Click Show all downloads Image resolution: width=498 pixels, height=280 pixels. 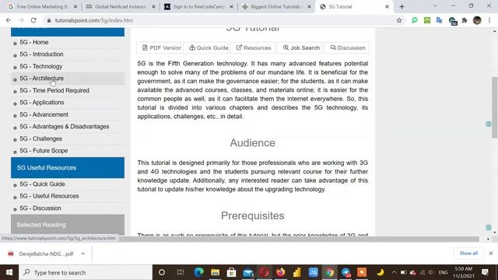pyautogui.click(x=468, y=254)
